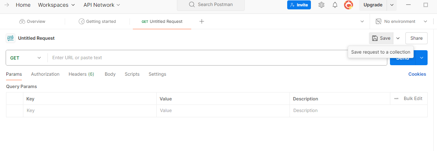Screen dimensions: 437x151
Task: Click the Getting started icon
Action: (x=82, y=21)
